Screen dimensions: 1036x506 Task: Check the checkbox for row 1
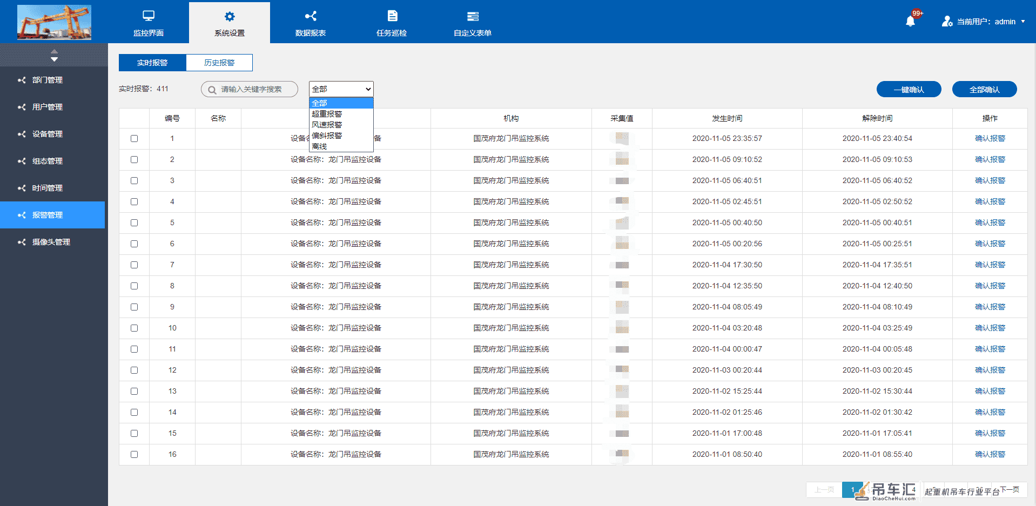click(134, 138)
